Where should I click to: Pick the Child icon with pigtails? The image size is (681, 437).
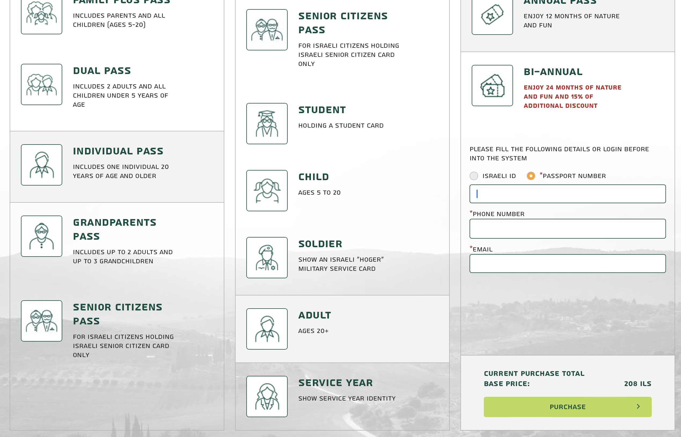tap(267, 190)
